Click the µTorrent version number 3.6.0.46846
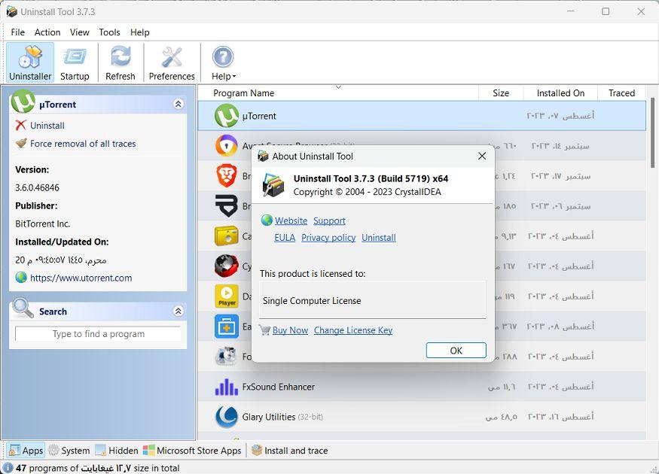This screenshot has width=659, height=474. click(x=37, y=187)
